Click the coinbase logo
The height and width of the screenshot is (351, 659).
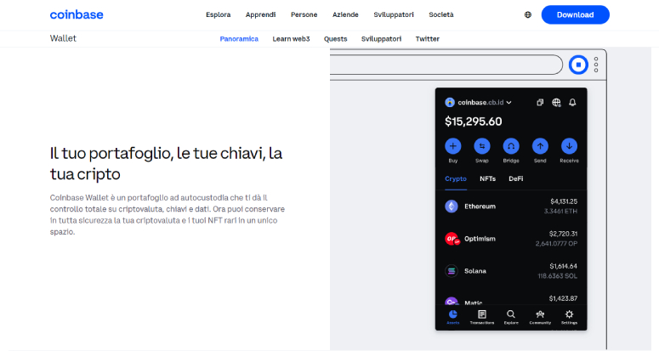[77, 14]
